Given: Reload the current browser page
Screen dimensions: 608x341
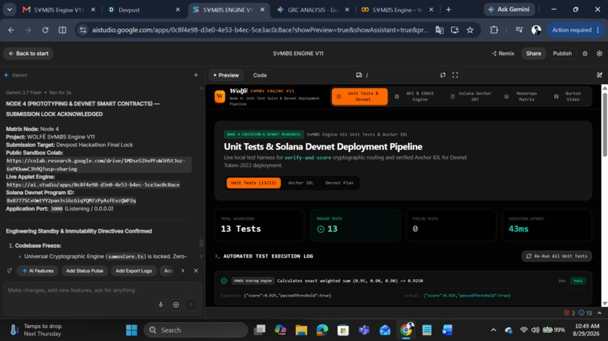Looking at the screenshot, I should (45, 30).
